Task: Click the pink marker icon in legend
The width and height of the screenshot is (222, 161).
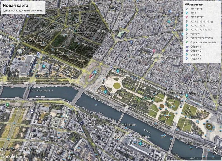Action: [x=187, y=17]
